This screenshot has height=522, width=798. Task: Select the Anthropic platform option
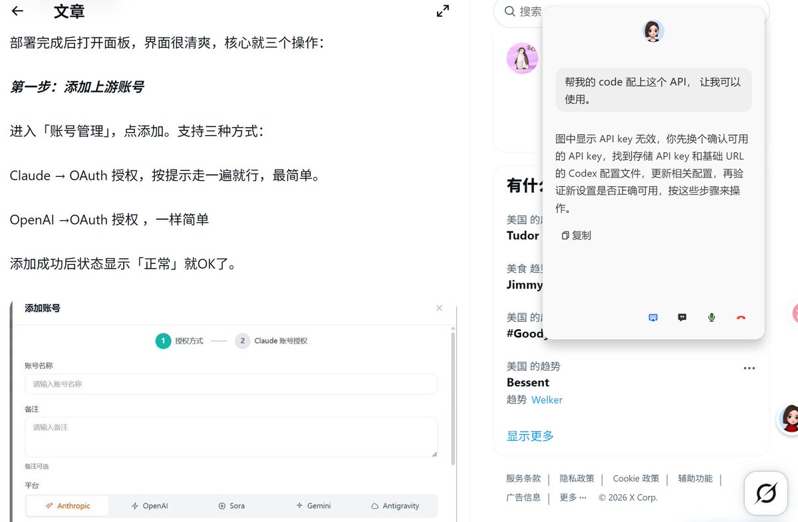66,505
